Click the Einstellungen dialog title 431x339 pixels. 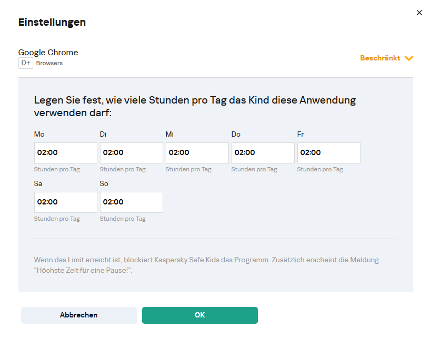(52, 22)
